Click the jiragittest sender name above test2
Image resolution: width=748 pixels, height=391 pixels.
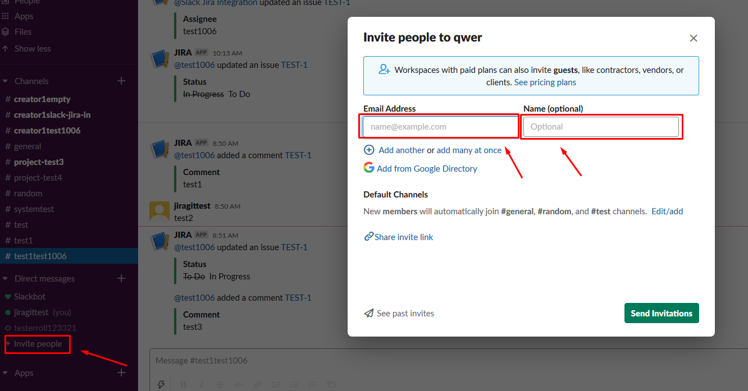pos(192,206)
